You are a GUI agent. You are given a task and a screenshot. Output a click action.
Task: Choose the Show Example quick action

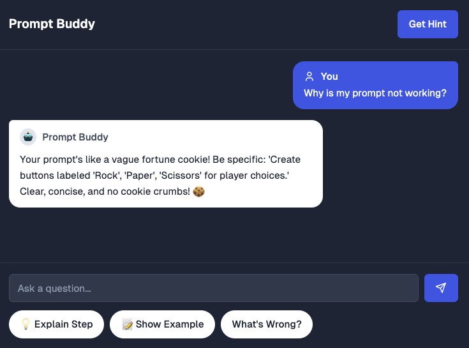point(163,324)
